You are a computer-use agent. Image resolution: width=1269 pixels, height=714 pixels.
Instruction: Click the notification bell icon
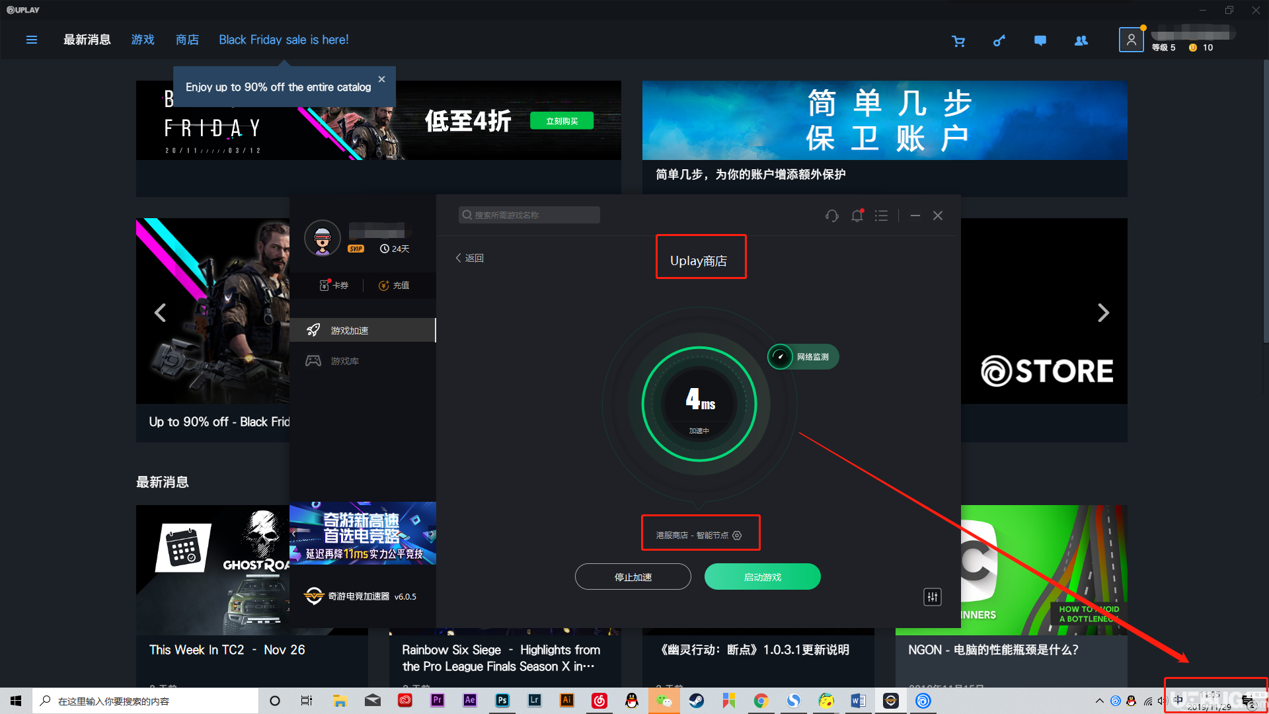tap(857, 216)
